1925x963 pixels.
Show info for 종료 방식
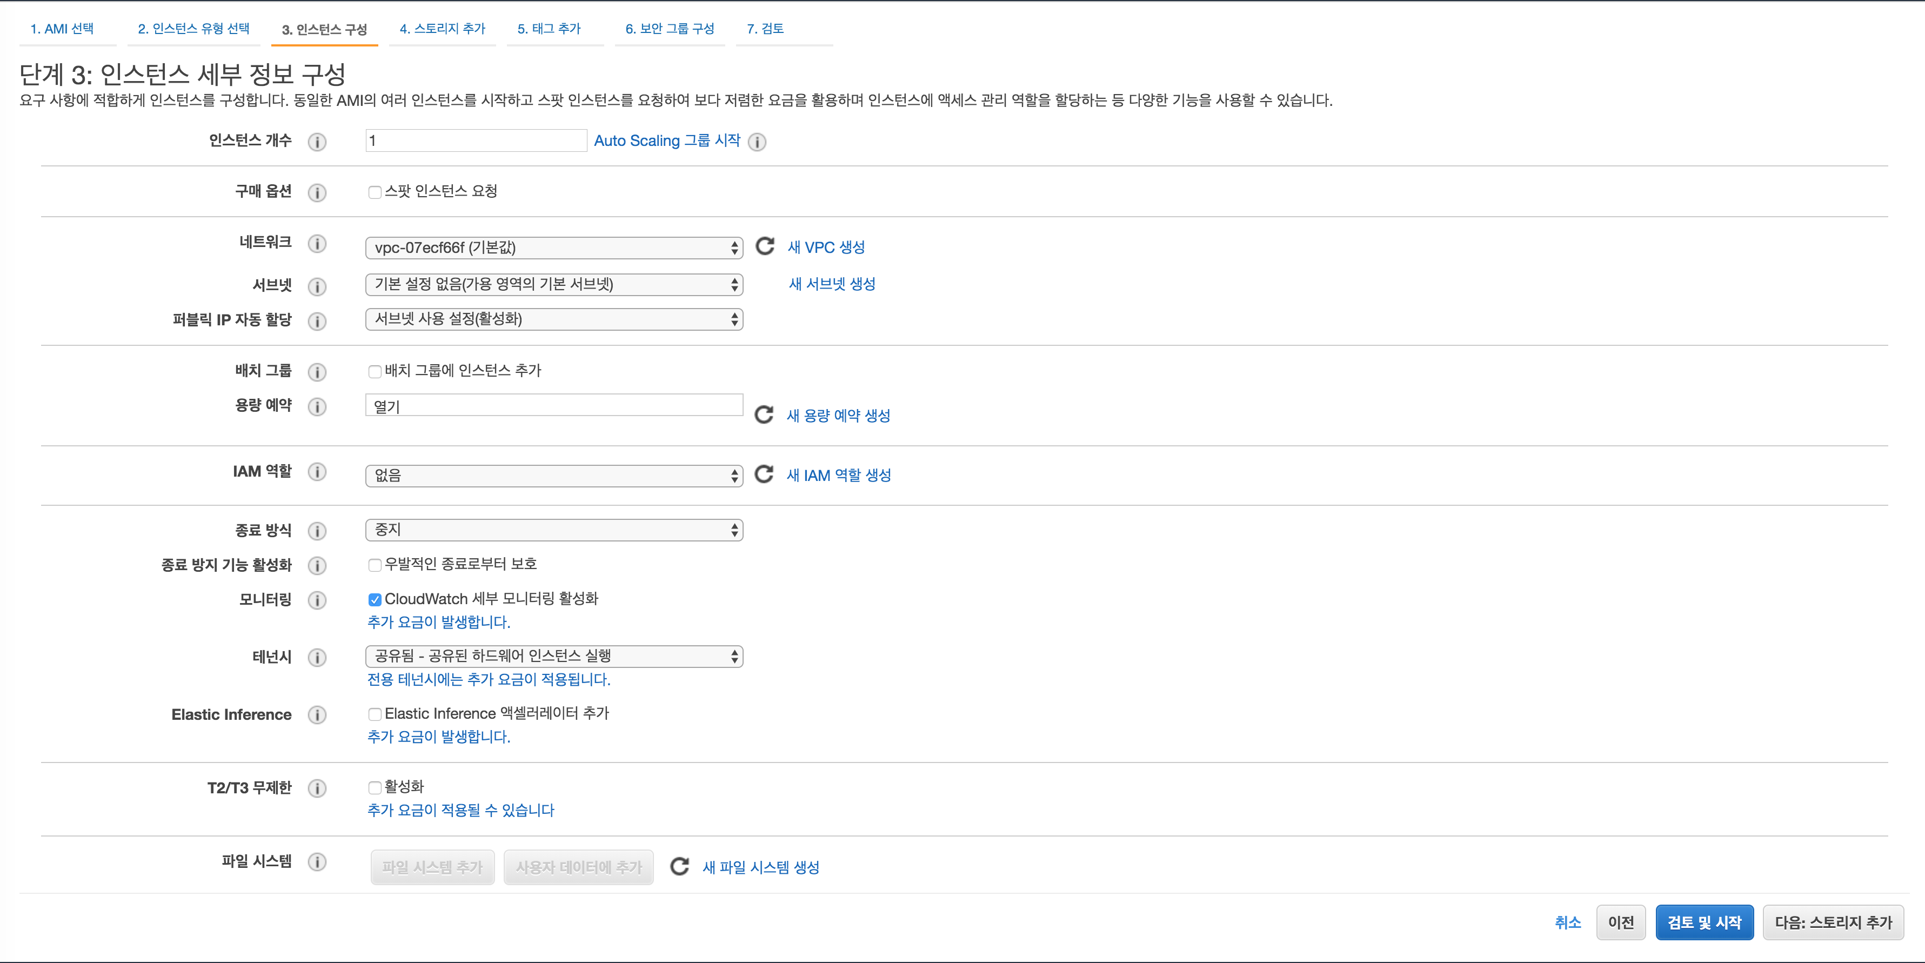(317, 531)
